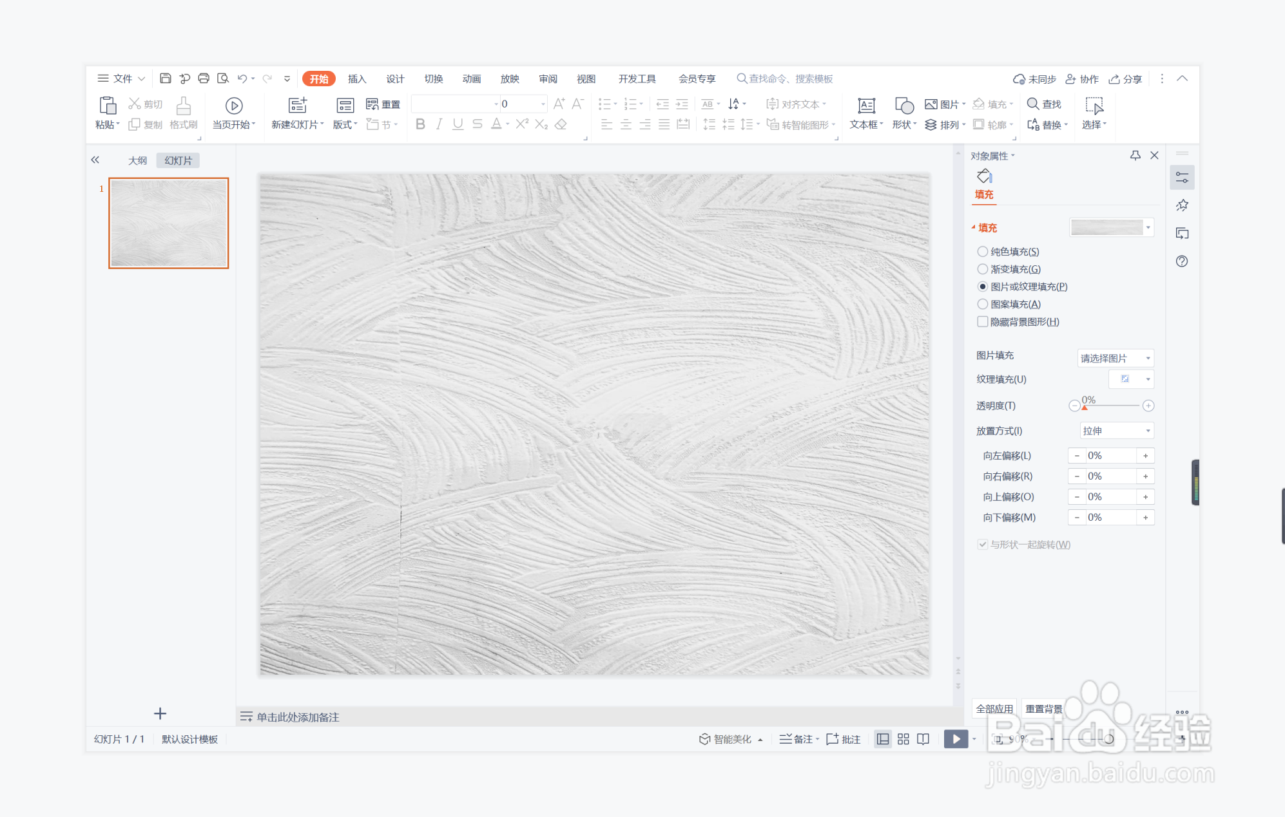The width and height of the screenshot is (1285, 817).
Task: Expand the placement mode dropdown showing 拉伸
Action: [x=1116, y=431]
